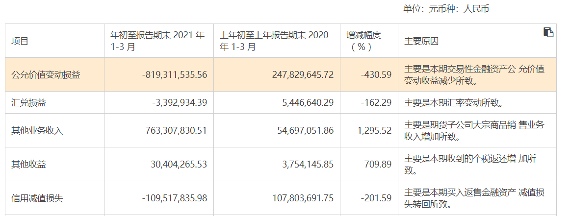Image resolution: width=570 pixels, height=216 pixels.
Task: Click the value 763,307,830.51
Action: point(176,131)
